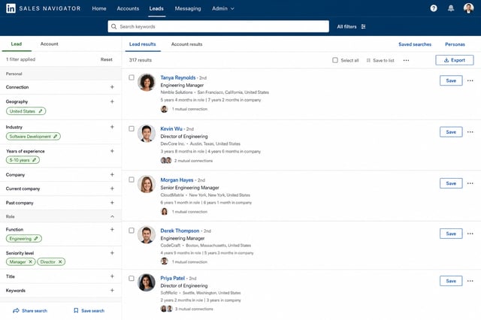The width and height of the screenshot is (481, 320).
Task: Add an Industry filter value
Action: (x=112, y=127)
